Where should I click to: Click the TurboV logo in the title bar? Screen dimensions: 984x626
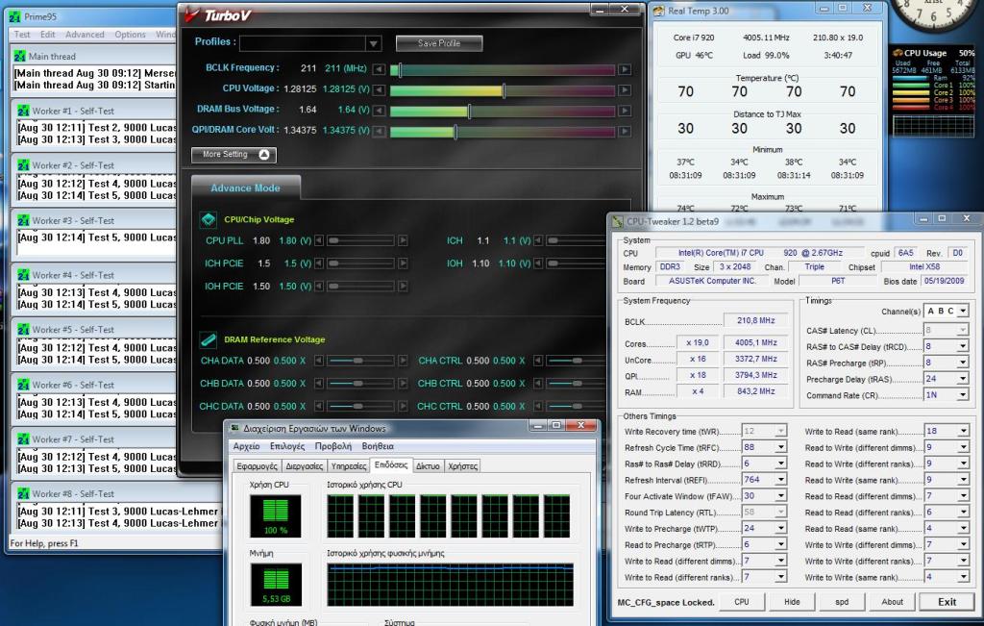(x=218, y=15)
